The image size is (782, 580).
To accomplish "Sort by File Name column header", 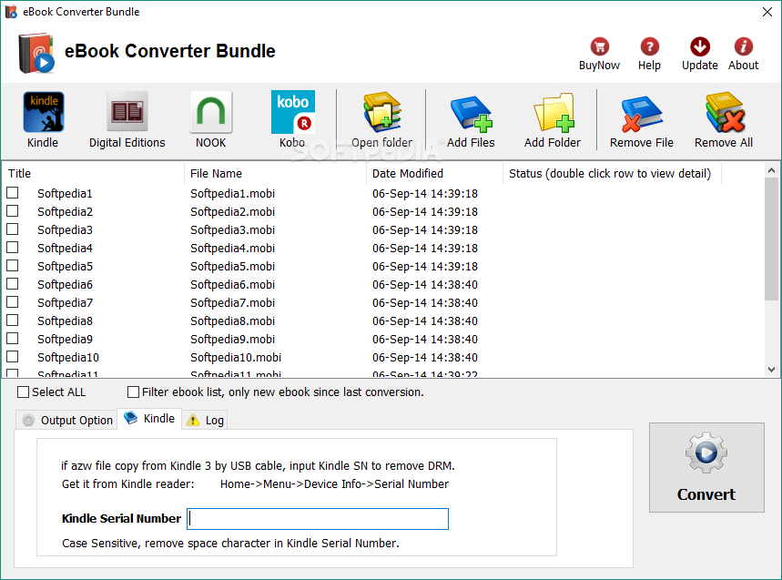I will tap(275, 173).
